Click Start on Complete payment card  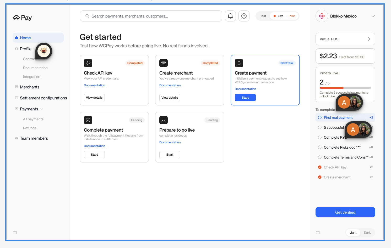(94, 155)
